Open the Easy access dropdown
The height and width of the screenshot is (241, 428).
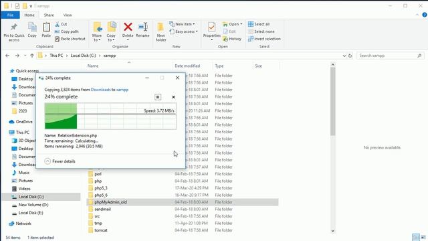[183, 31]
